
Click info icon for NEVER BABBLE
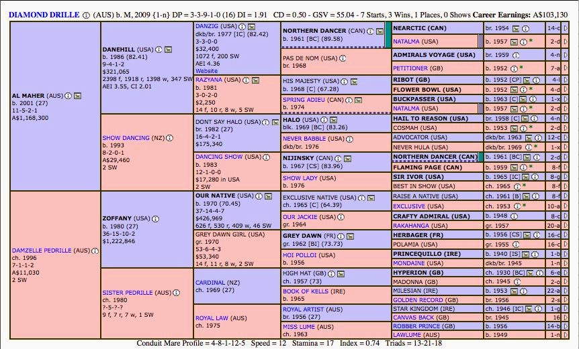tap(349, 139)
